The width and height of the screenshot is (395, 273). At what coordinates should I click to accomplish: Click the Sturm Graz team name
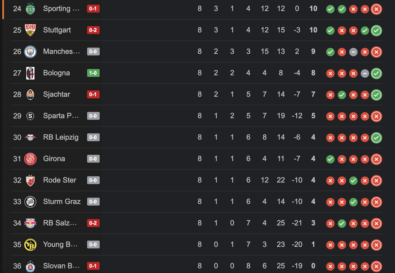coord(62,202)
